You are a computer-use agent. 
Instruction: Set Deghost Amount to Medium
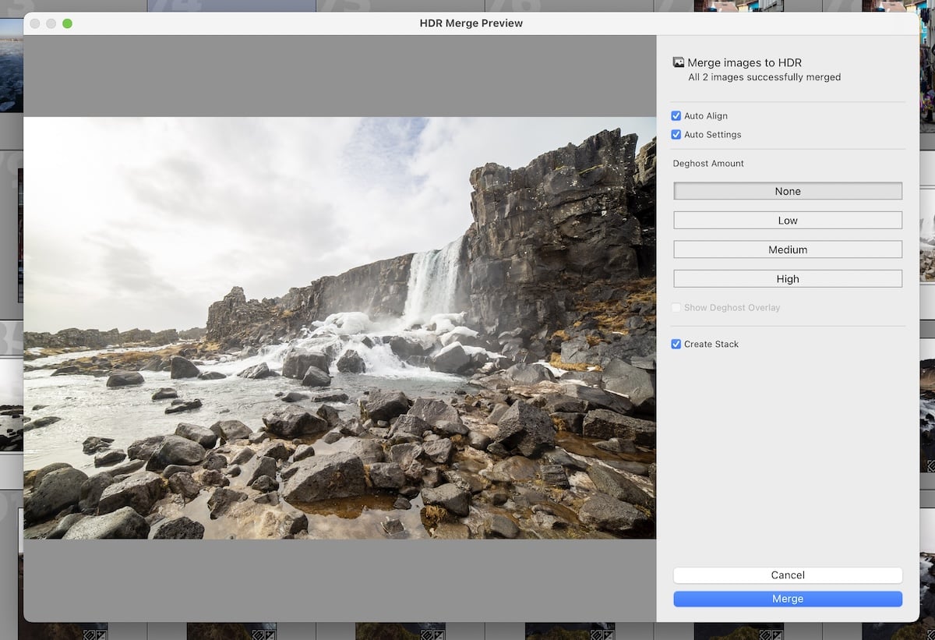[787, 249]
